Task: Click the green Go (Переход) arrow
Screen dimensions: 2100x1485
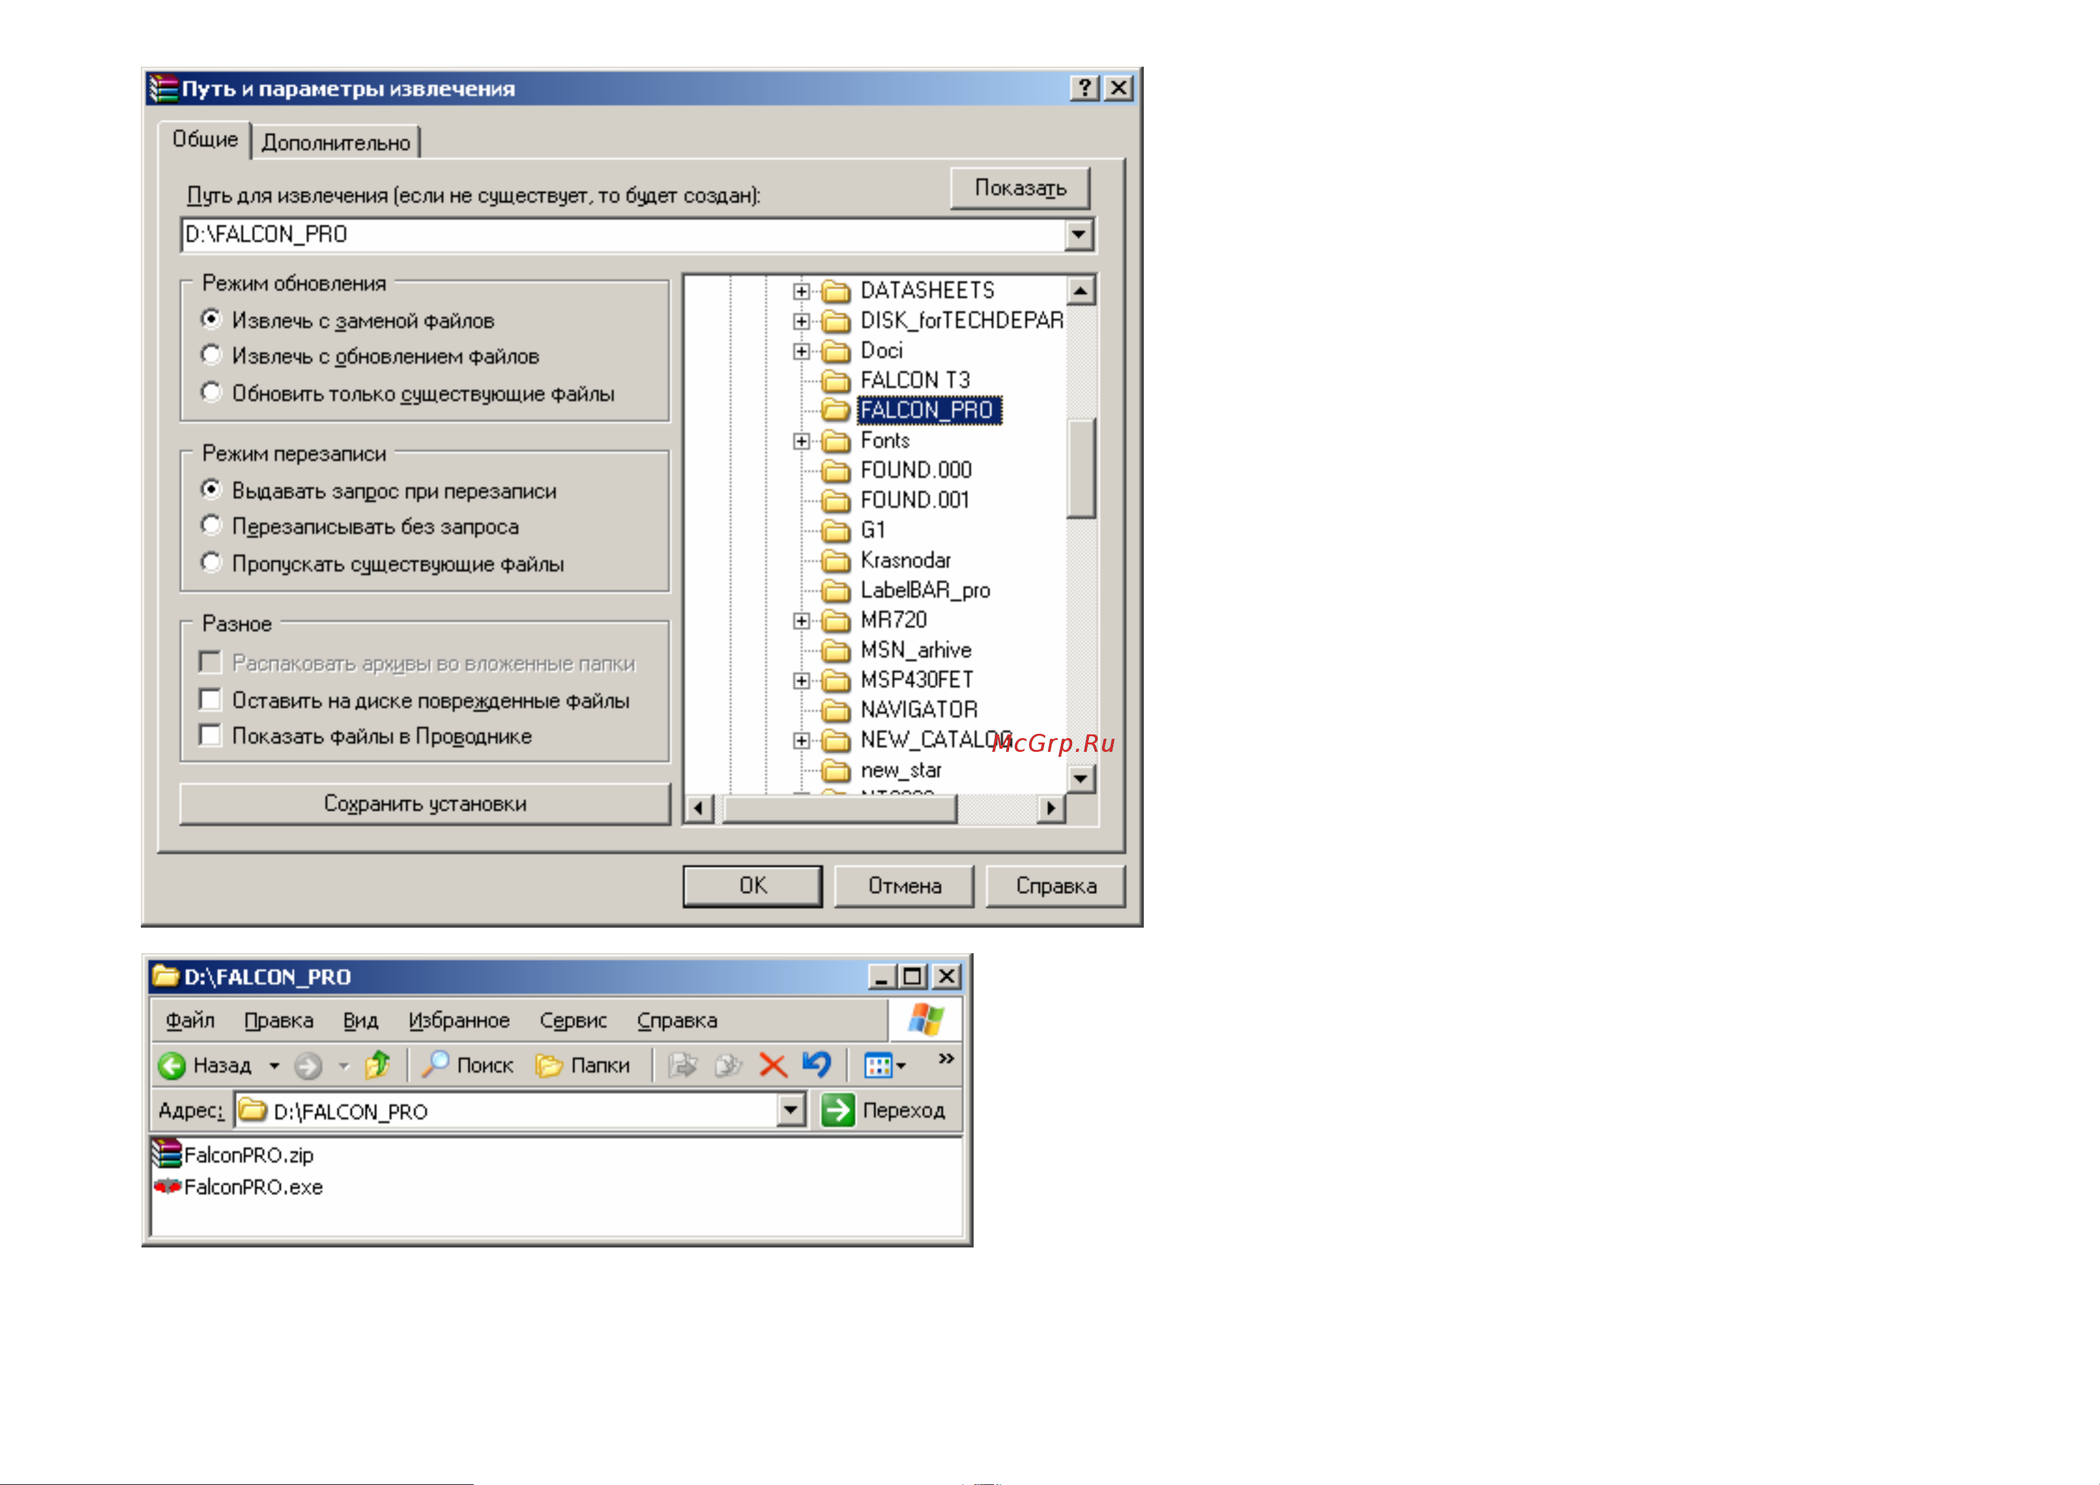Action: [x=838, y=1110]
